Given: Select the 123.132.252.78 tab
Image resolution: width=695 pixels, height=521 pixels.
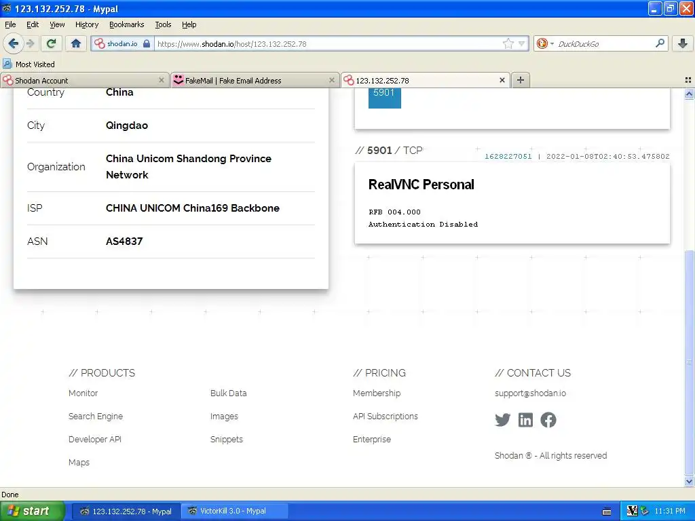Looking at the screenshot, I should tap(426, 80).
